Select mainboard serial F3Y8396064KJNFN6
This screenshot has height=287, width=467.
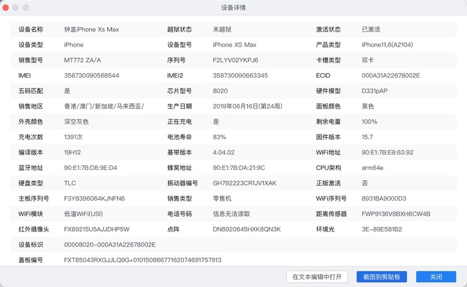94,199
